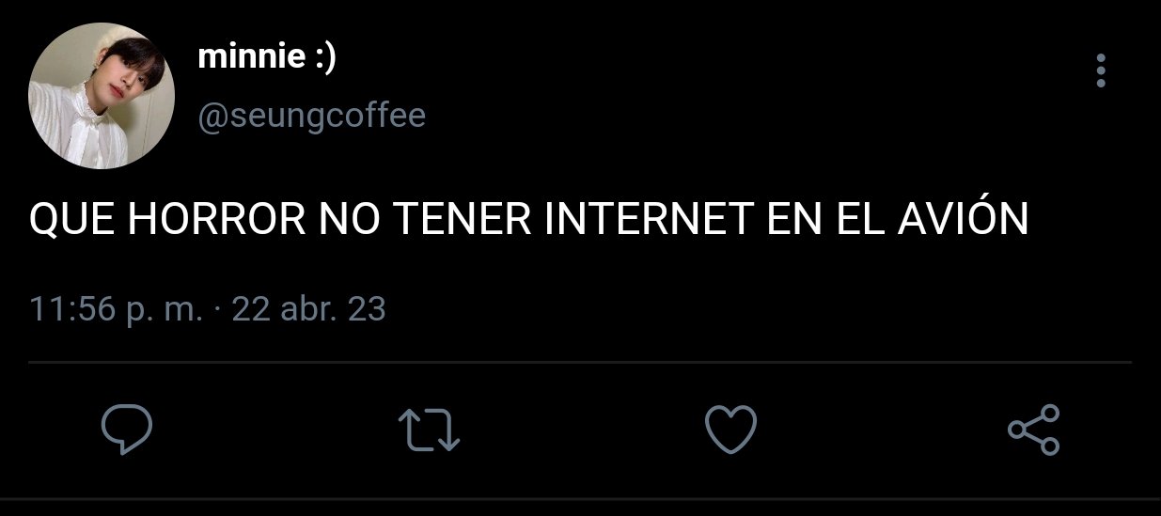Open share options for this tweet
The height and width of the screenshot is (516, 1161).
1033,430
